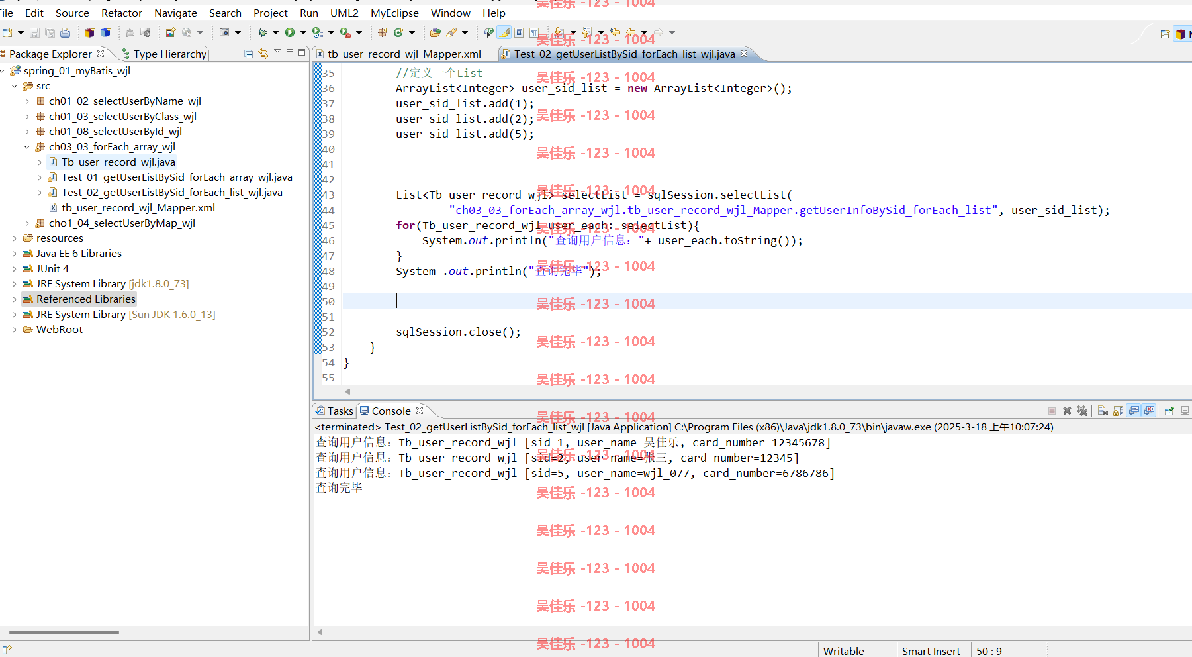The width and height of the screenshot is (1192, 657).
Task: Click the Package Explorer horizontal scrollbar
Action: (x=64, y=632)
